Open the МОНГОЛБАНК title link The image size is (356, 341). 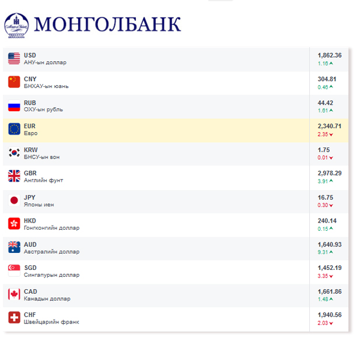tap(107, 23)
